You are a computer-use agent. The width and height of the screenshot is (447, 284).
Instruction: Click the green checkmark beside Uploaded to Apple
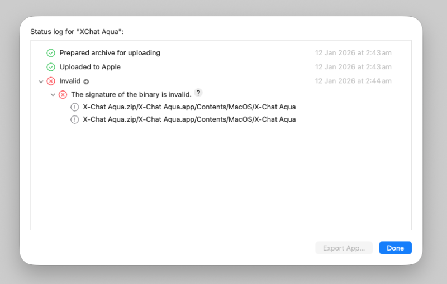point(51,67)
